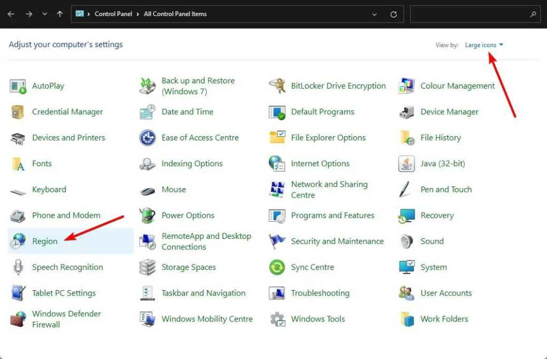This screenshot has height=359, width=547.
Task: Open the Device Manager link
Action: point(449,112)
